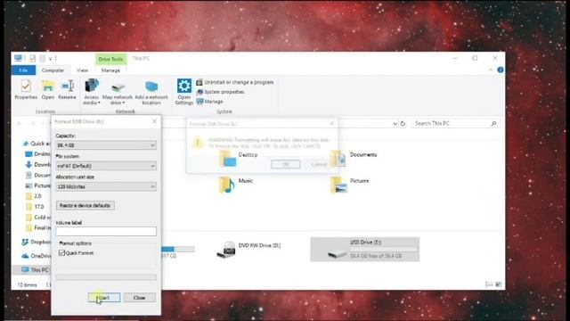This screenshot has width=570, height=321.
Task: Click OK in the warning dialog
Action: (x=285, y=164)
